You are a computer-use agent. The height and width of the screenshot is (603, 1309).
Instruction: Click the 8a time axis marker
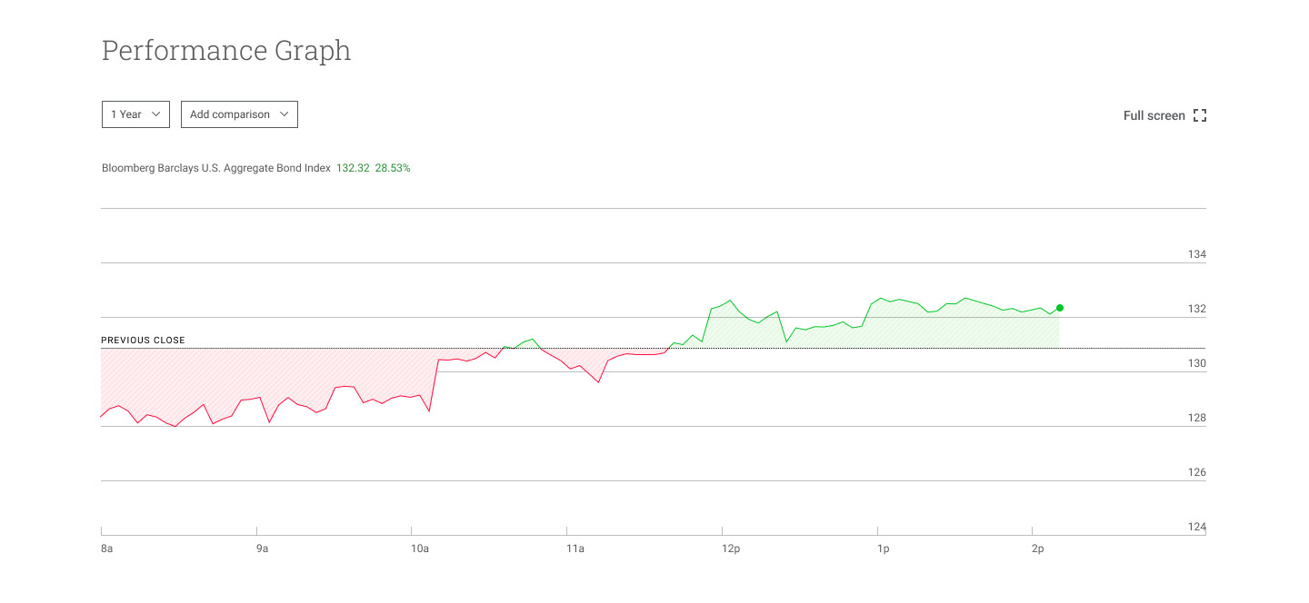[106, 549]
